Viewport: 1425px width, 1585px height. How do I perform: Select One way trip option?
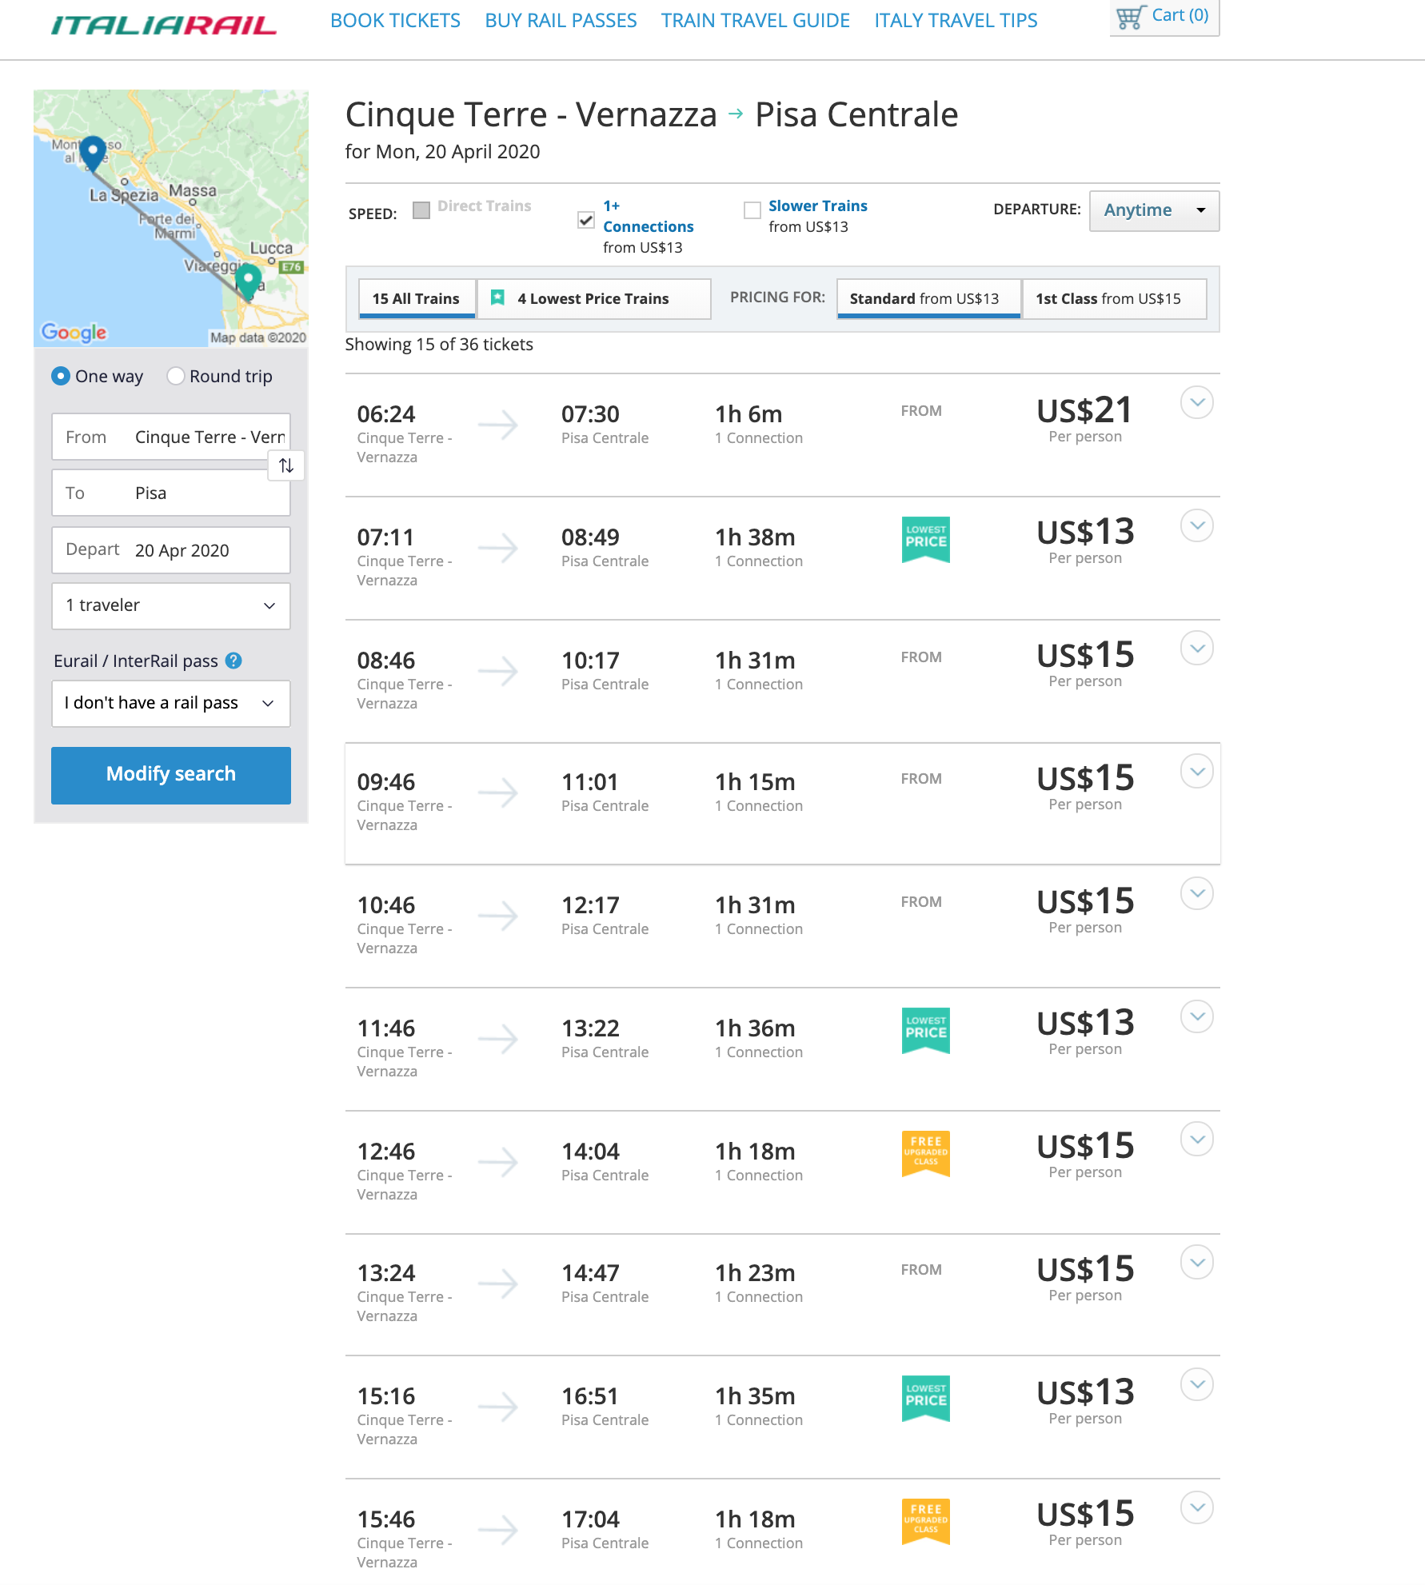[x=61, y=376]
